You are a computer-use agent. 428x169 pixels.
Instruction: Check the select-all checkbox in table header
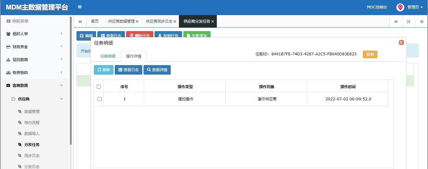point(99,87)
